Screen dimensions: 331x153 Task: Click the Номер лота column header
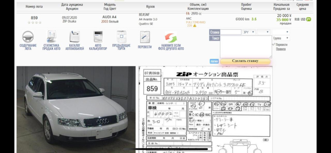click(x=34, y=7)
